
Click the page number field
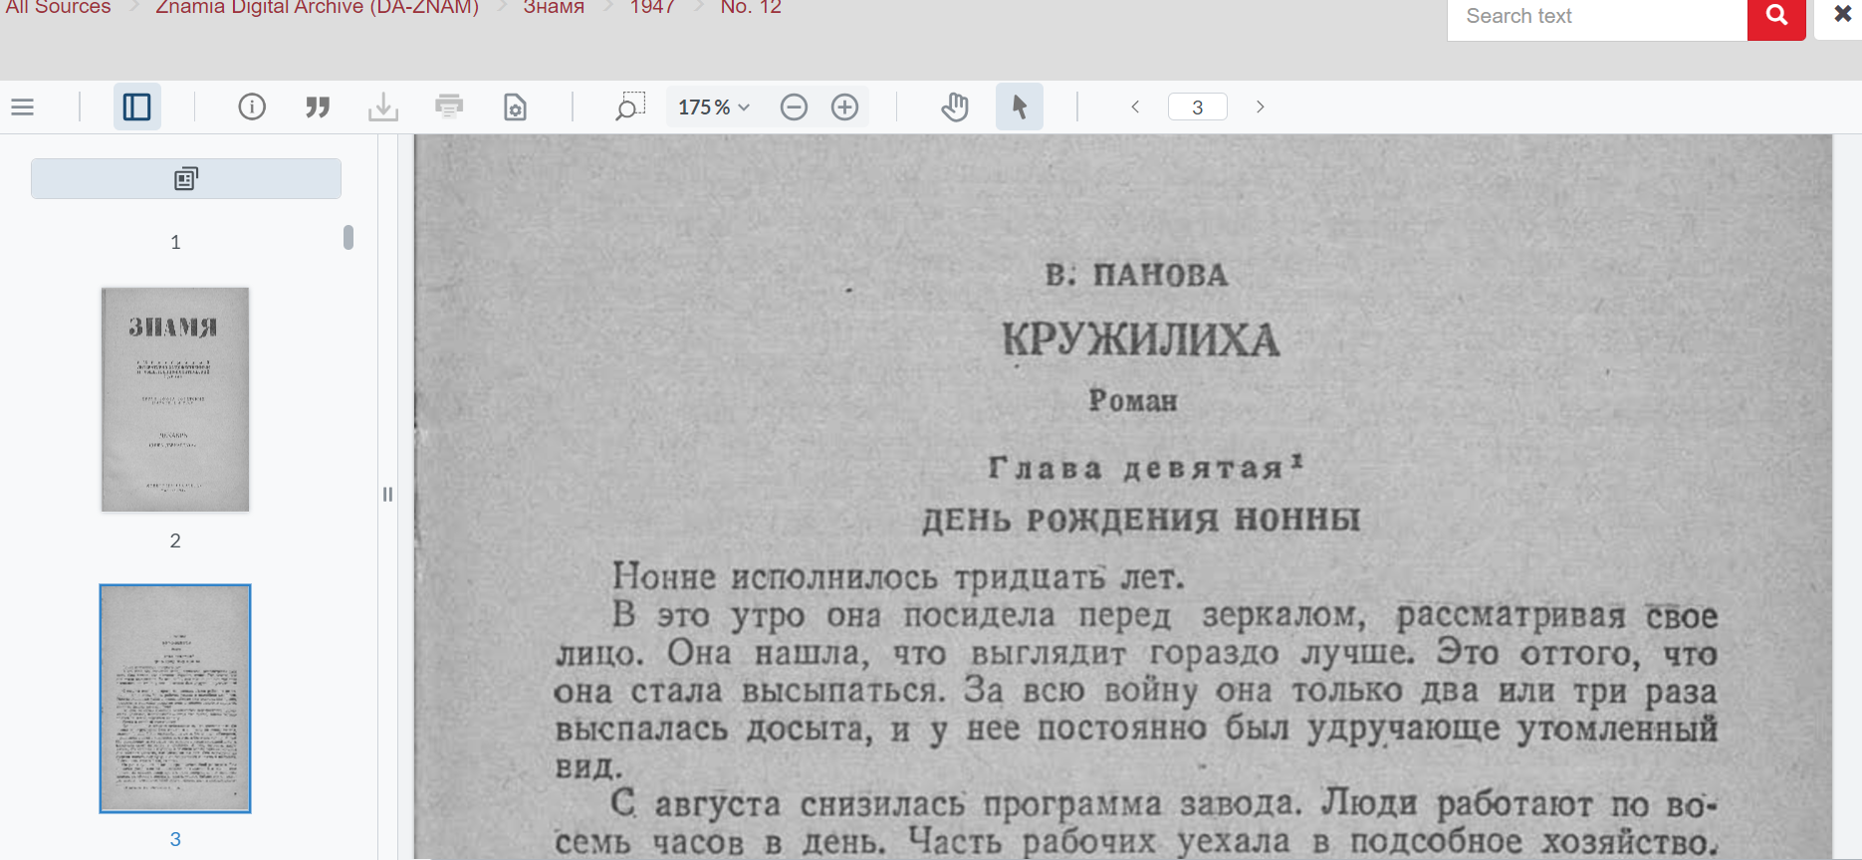point(1197,107)
